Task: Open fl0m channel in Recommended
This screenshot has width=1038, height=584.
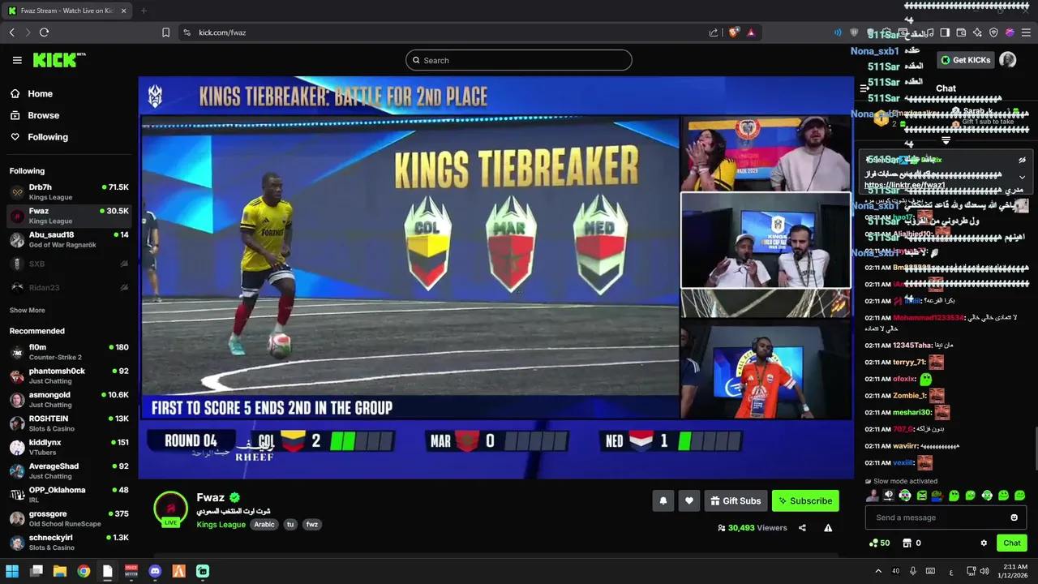Action: 69,352
